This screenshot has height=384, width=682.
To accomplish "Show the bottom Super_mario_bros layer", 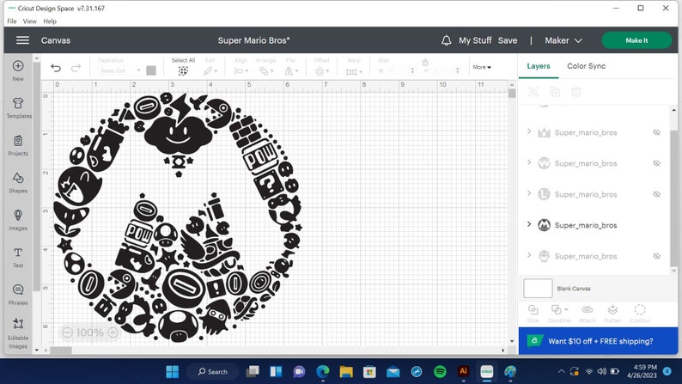I will [x=657, y=256].
